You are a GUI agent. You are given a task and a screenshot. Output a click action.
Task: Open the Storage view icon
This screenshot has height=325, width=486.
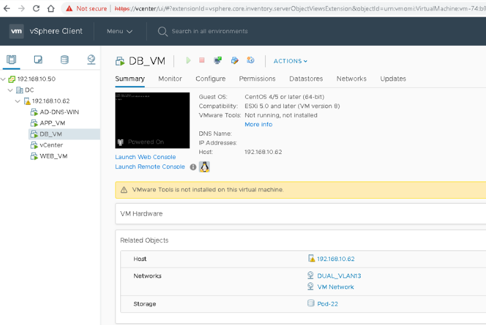pyautogui.click(x=65, y=59)
